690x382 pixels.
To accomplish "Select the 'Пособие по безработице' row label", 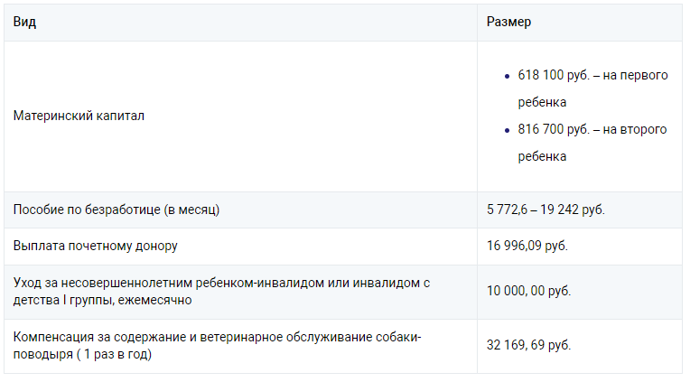I will (87, 210).
